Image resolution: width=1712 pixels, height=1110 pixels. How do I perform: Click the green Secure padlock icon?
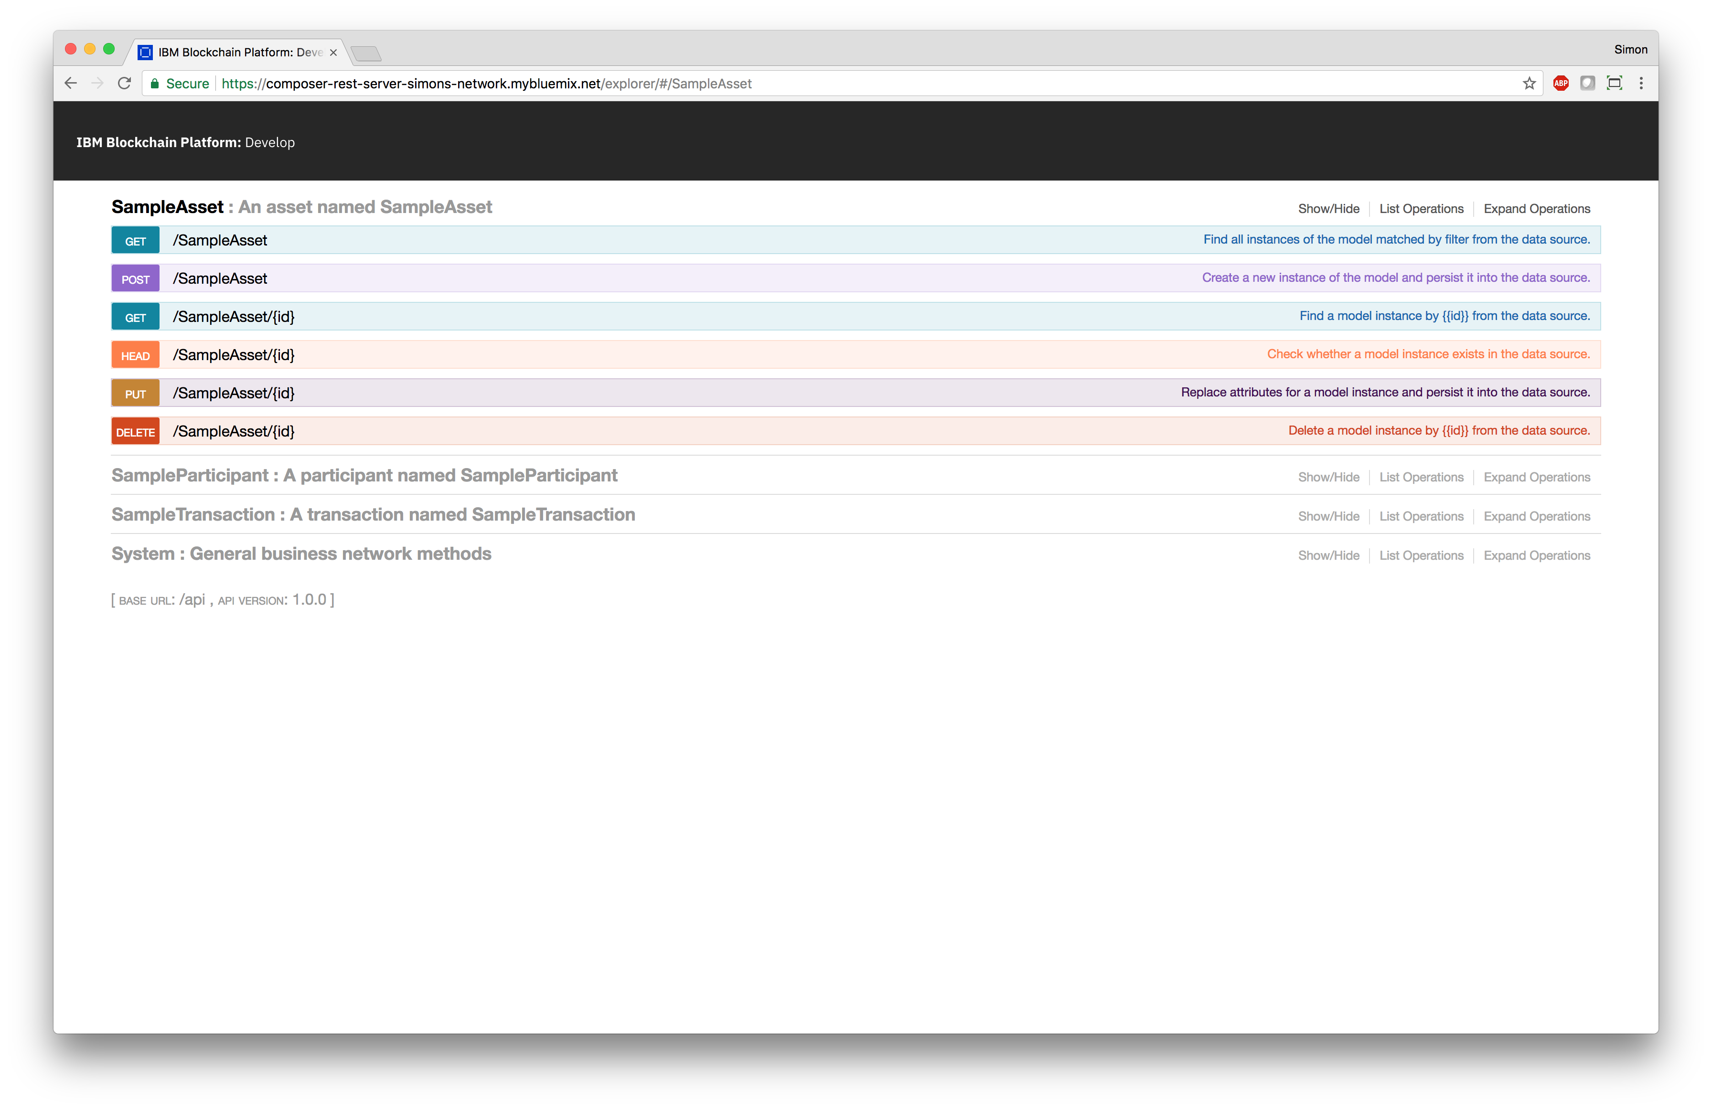(x=155, y=84)
